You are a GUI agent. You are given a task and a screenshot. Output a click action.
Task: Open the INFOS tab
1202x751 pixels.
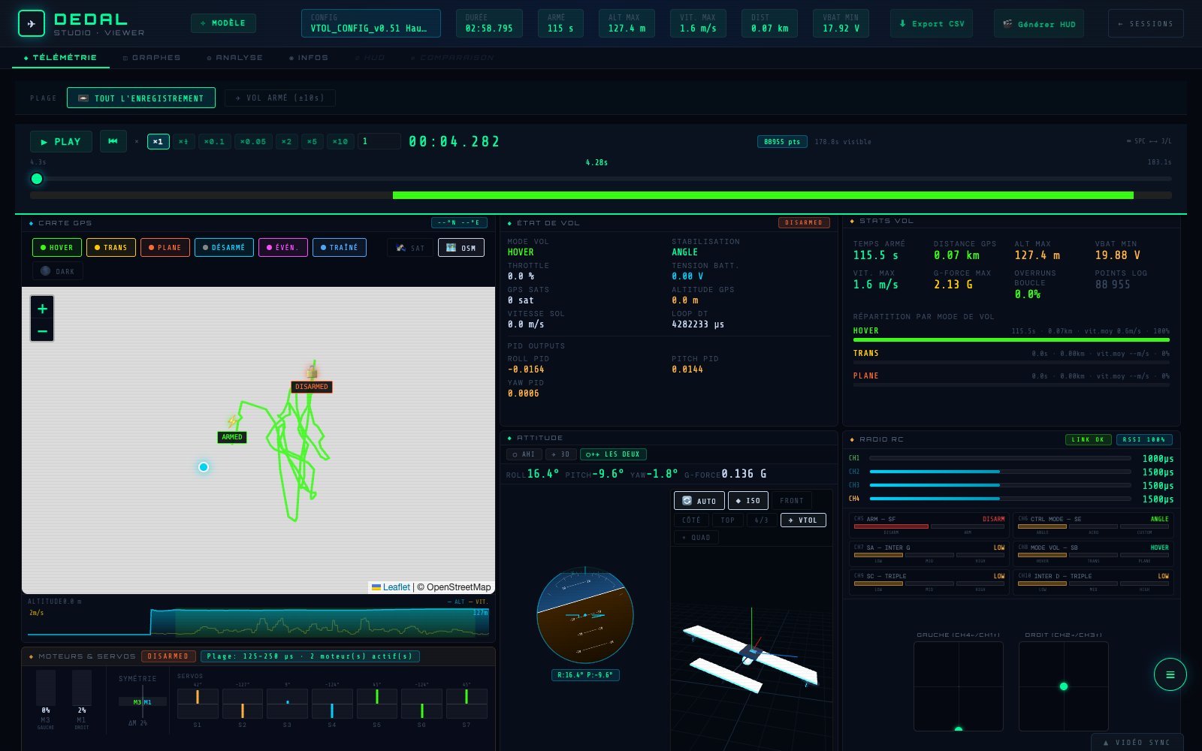pyautogui.click(x=309, y=58)
